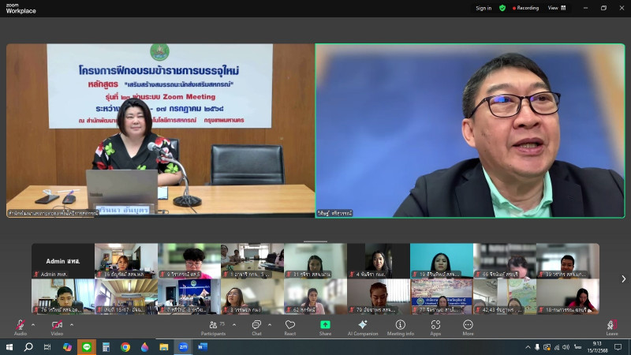Open the Chat panel
This screenshot has height=355, width=631.
pos(256,327)
